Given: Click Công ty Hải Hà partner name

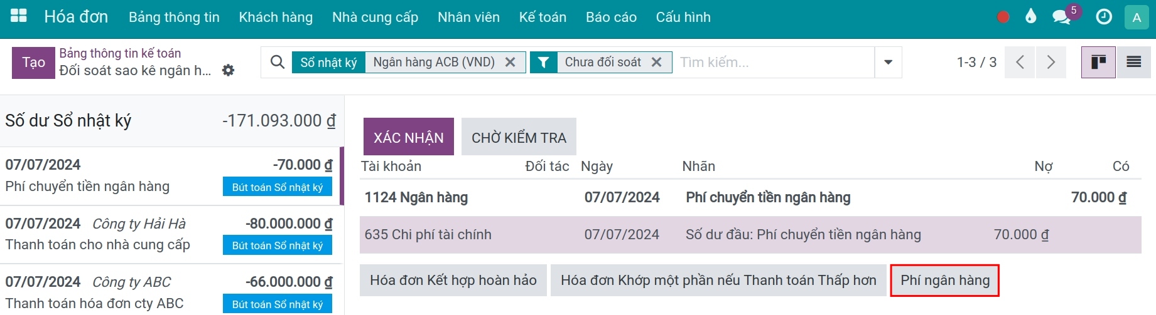Looking at the screenshot, I should click(x=139, y=224).
